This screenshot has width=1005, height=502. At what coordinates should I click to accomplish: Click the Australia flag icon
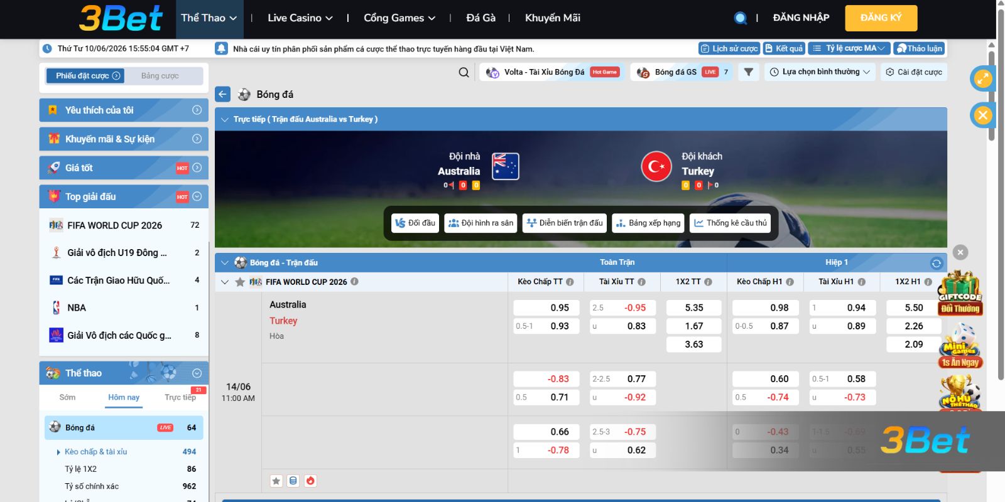click(505, 166)
